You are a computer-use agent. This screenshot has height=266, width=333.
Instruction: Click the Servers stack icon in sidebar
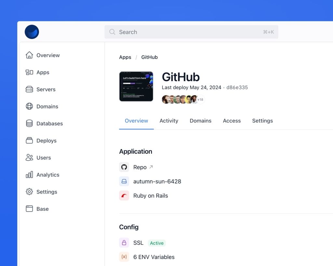(29, 89)
